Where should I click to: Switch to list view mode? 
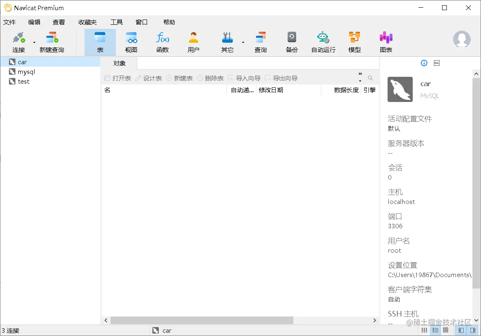[435, 330]
